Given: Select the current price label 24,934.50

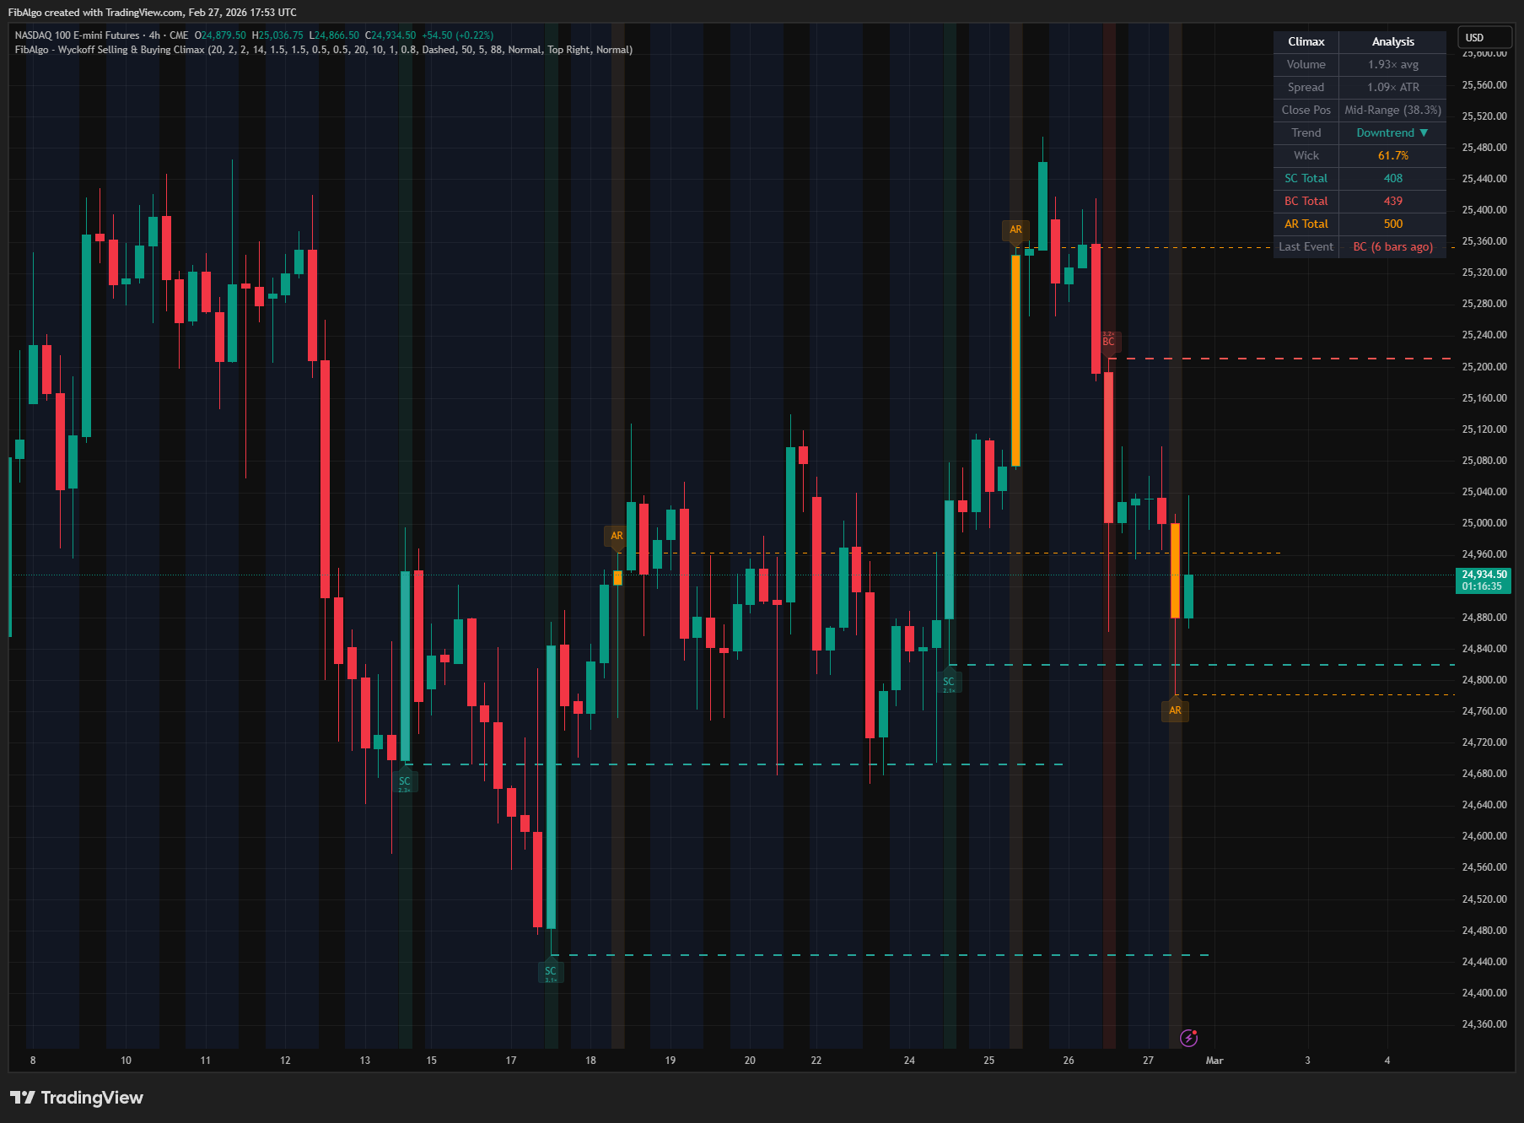Looking at the screenshot, I should click(1482, 574).
